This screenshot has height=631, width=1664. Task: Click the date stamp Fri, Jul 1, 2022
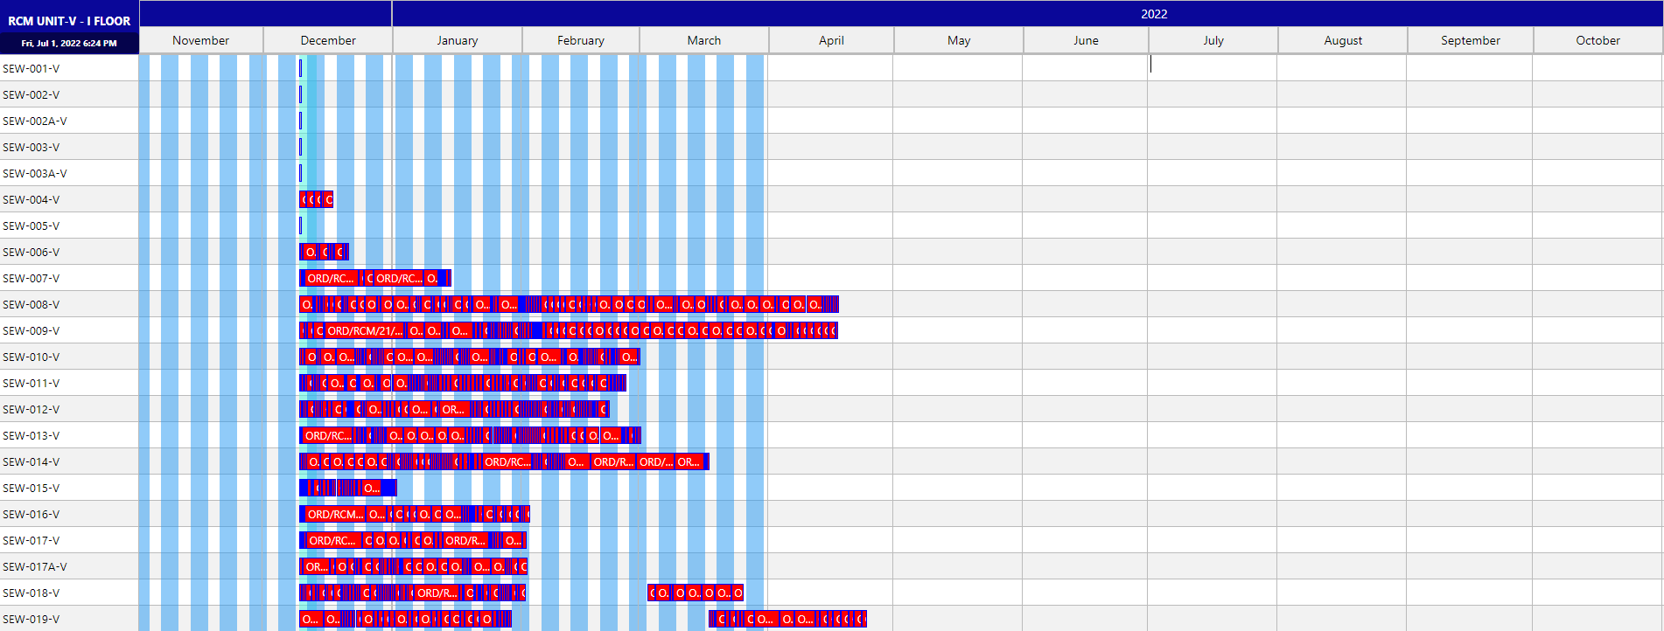[x=69, y=43]
